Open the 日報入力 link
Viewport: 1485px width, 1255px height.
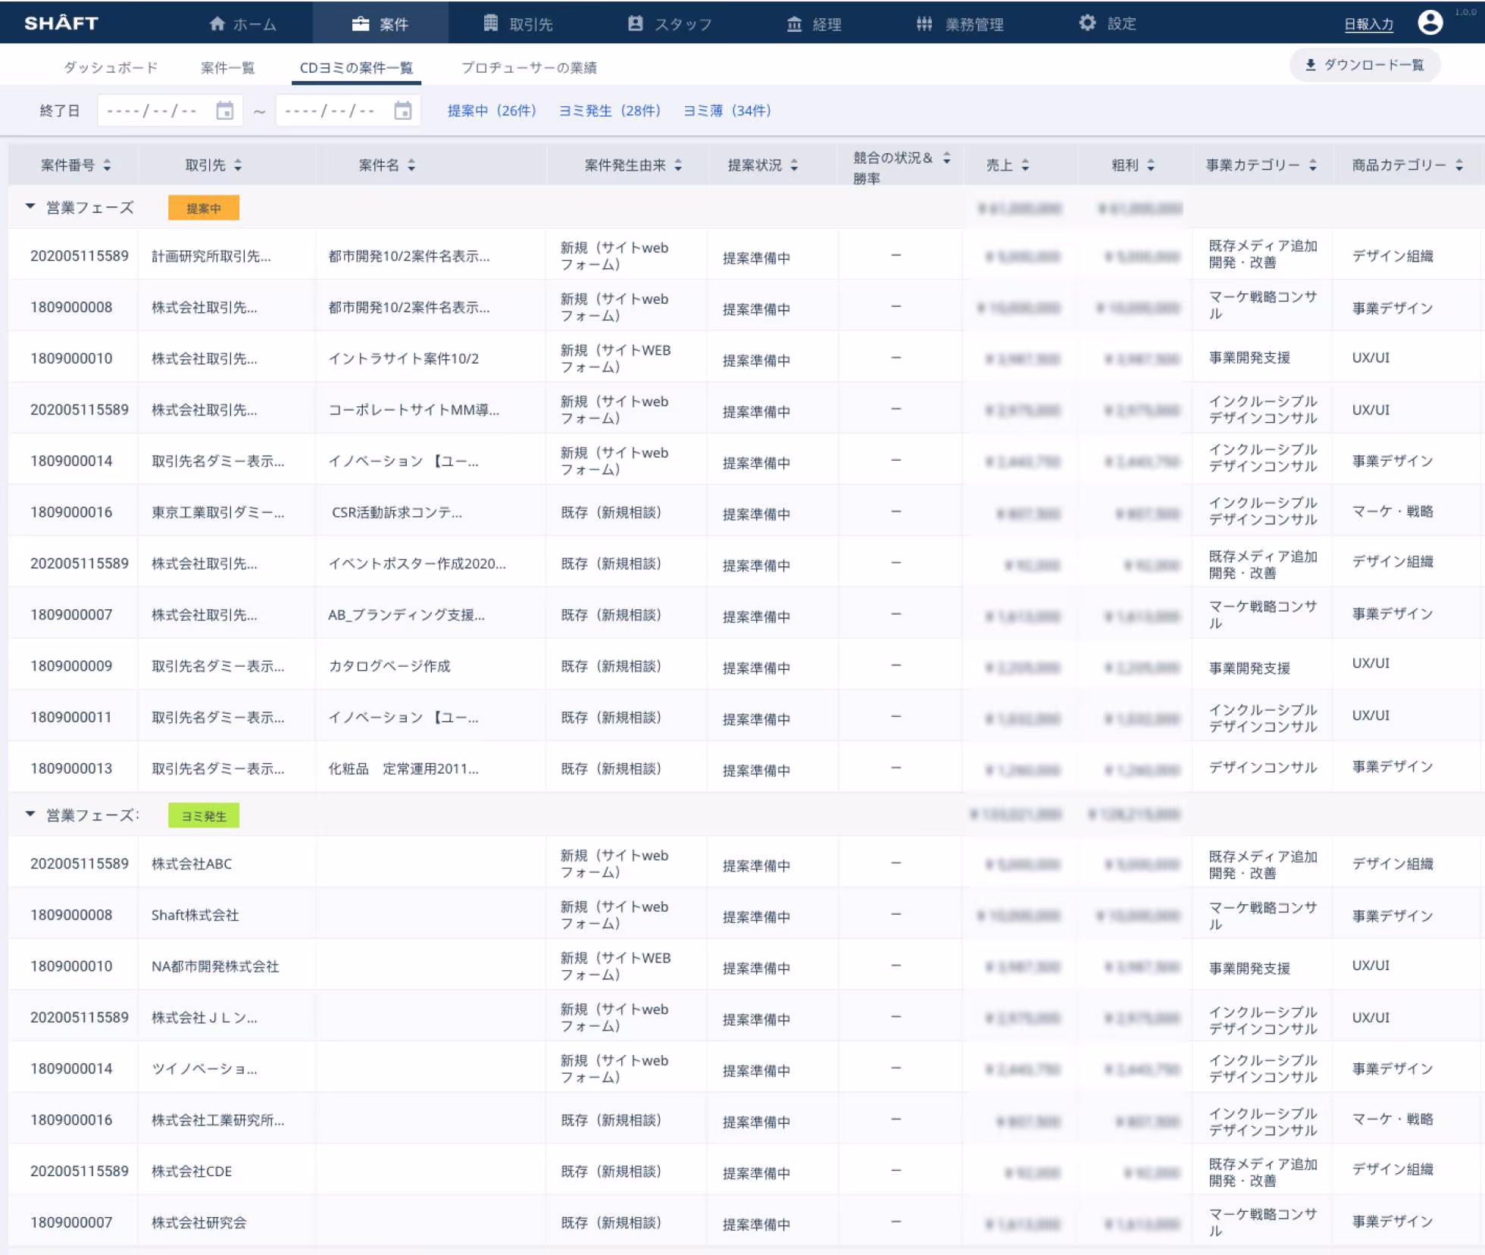point(1368,24)
